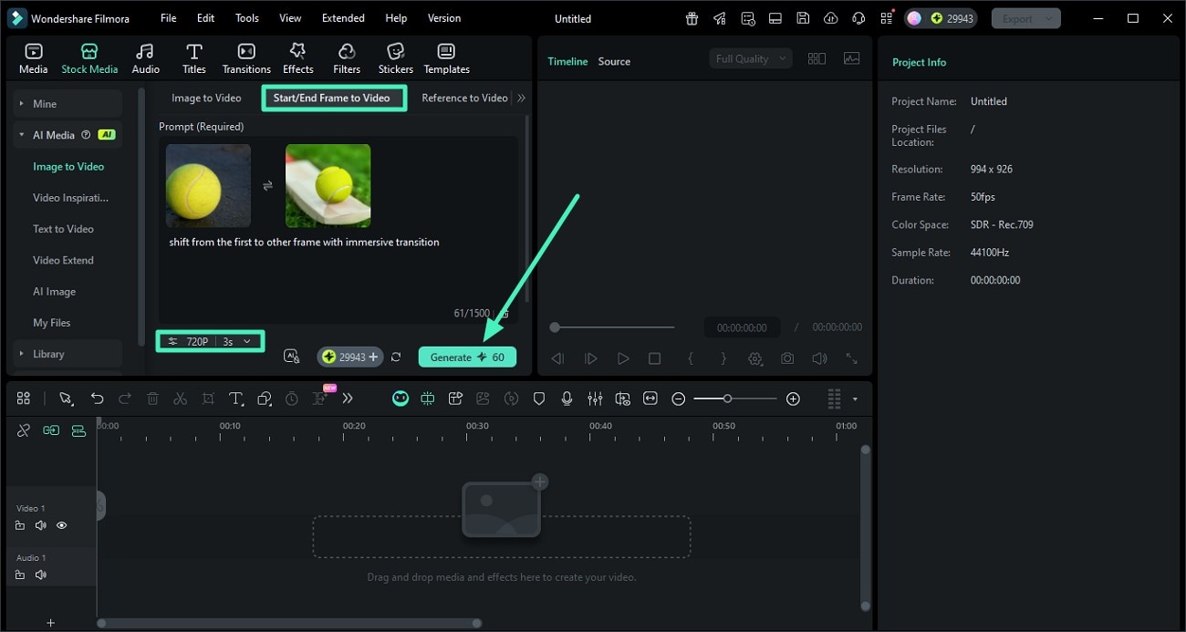1186x632 pixels.
Task: Open the File menu
Action: 169,18
